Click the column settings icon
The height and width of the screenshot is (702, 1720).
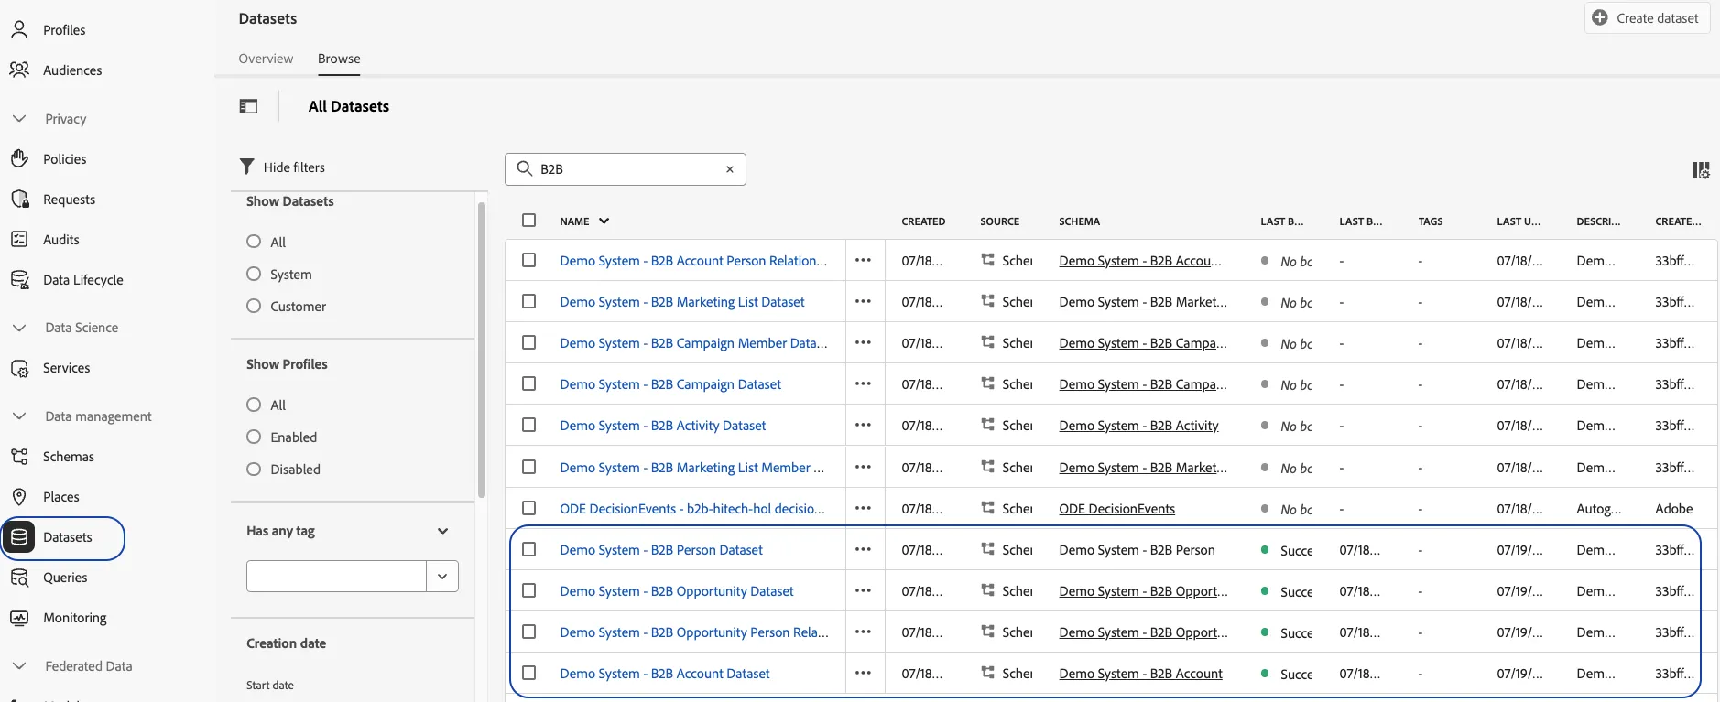click(1701, 169)
